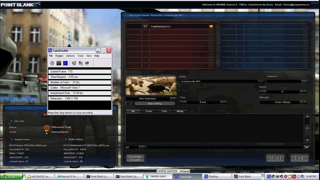This screenshot has width=320, height=180.
Task: Pause the CamStudio recording
Action: 59,63
